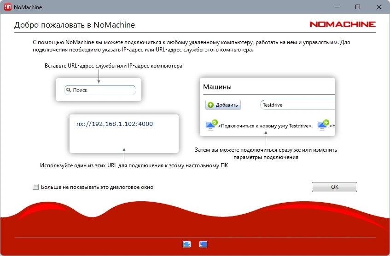Minimize the NoMachine window

pyautogui.click(x=337, y=7)
